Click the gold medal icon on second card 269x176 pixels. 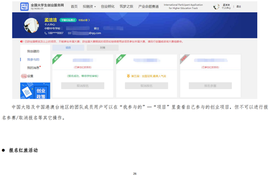click(128, 76)
